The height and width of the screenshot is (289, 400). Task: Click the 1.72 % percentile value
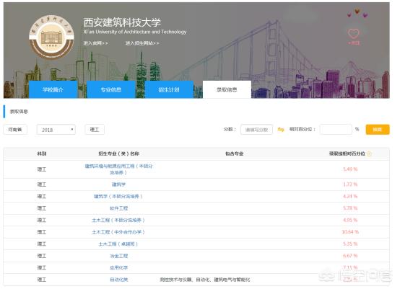pos(350,184)
